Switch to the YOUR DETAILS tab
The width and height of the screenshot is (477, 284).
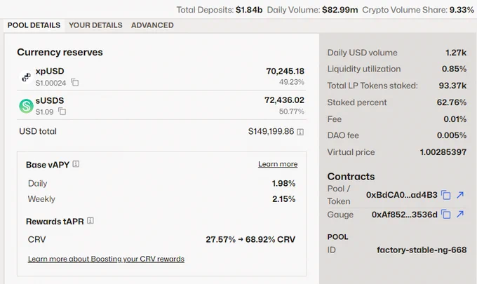tap(95, 25)
